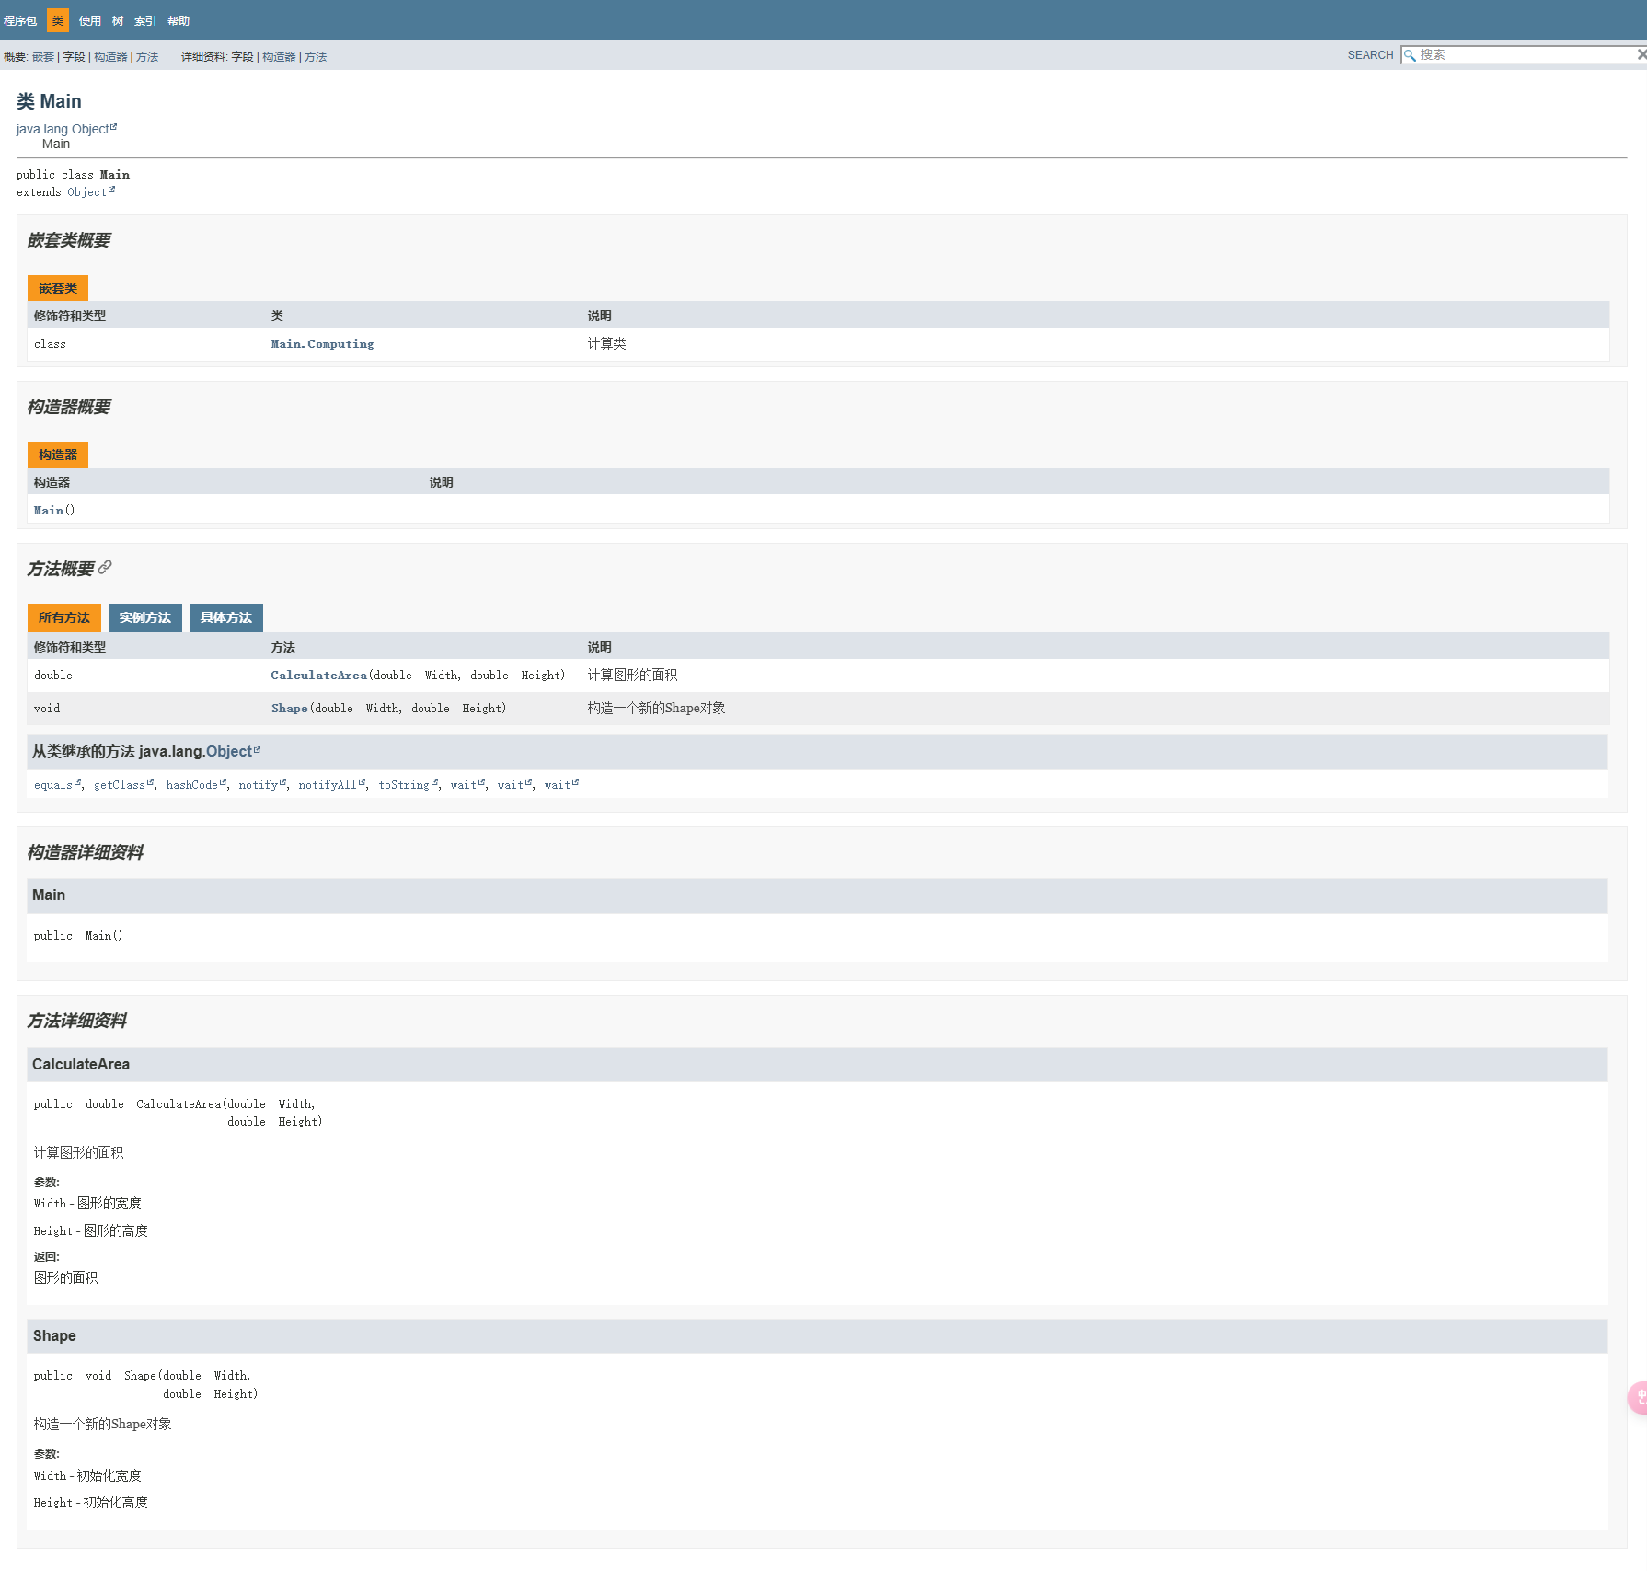Click the link icon beside 方法概要 heading
The width and height of the screenshot is (1647, 1571).
pos(105,567)
